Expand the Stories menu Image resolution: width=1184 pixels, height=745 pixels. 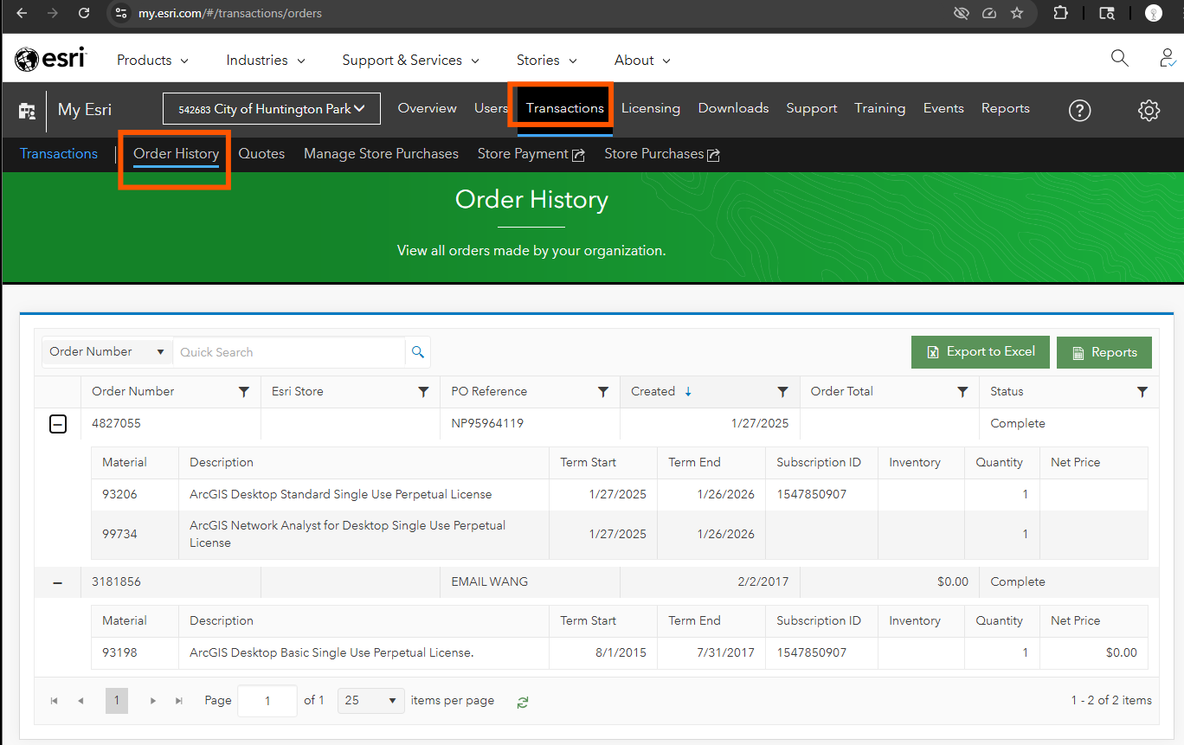(547, 60)
